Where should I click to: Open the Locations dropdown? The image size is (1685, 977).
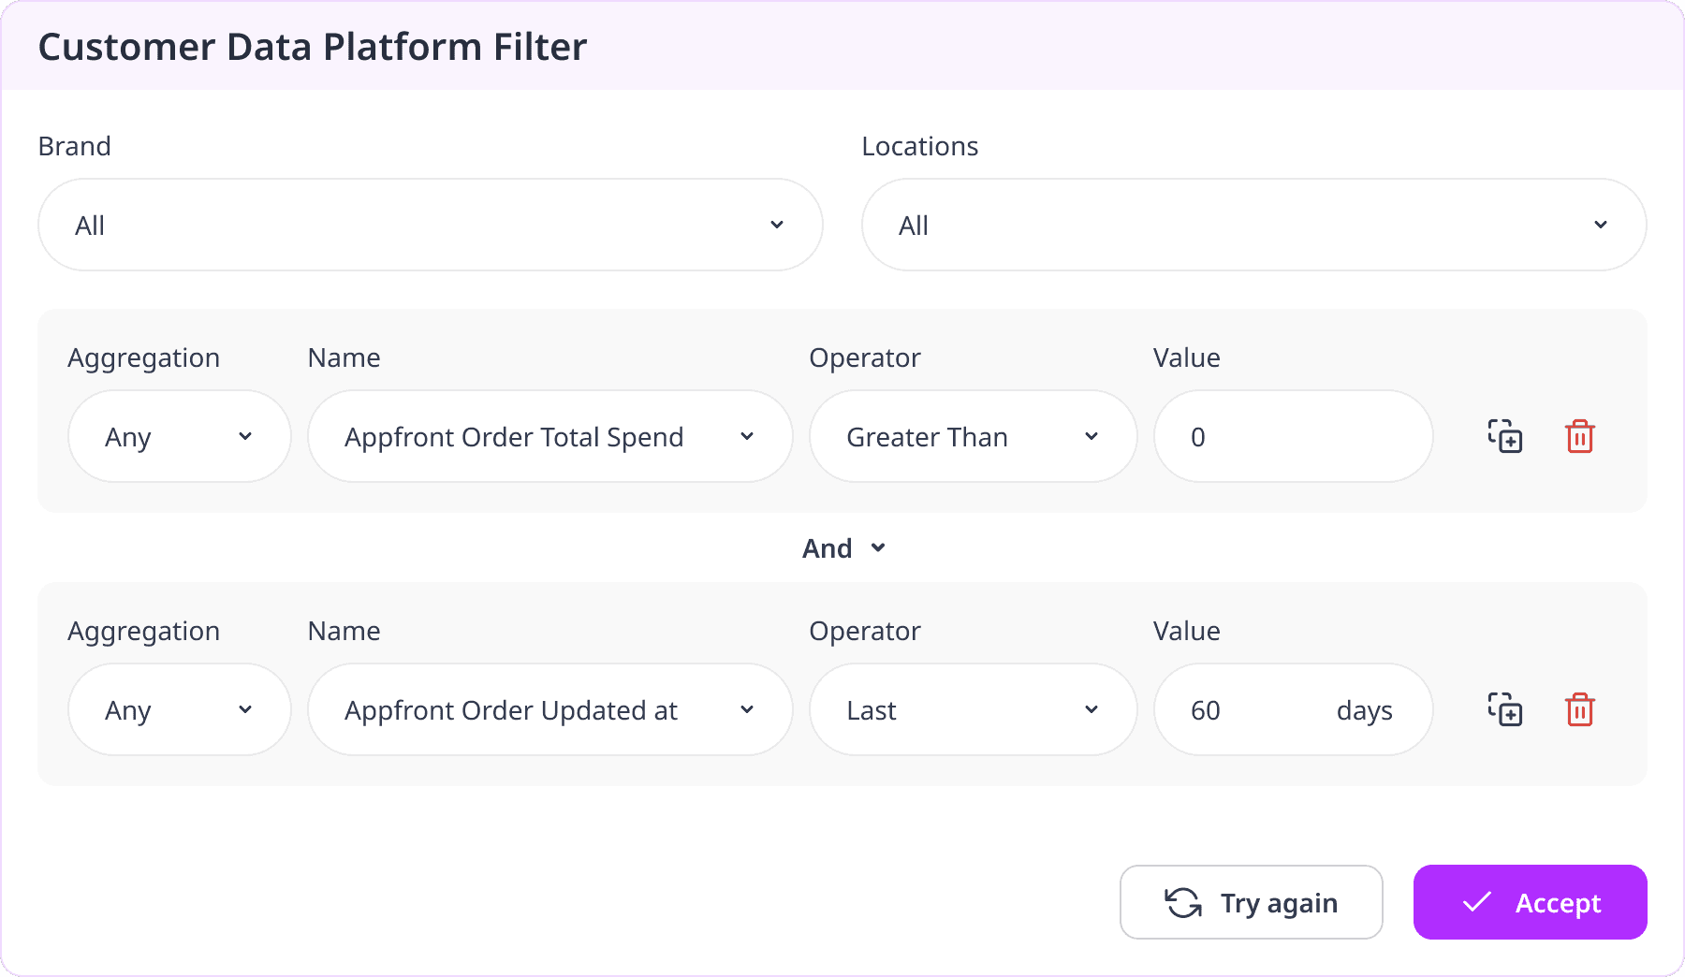point(1254,225)
